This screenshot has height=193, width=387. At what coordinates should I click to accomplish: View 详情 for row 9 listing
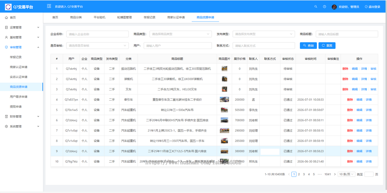pyautogui.click(x=369, y=151)
